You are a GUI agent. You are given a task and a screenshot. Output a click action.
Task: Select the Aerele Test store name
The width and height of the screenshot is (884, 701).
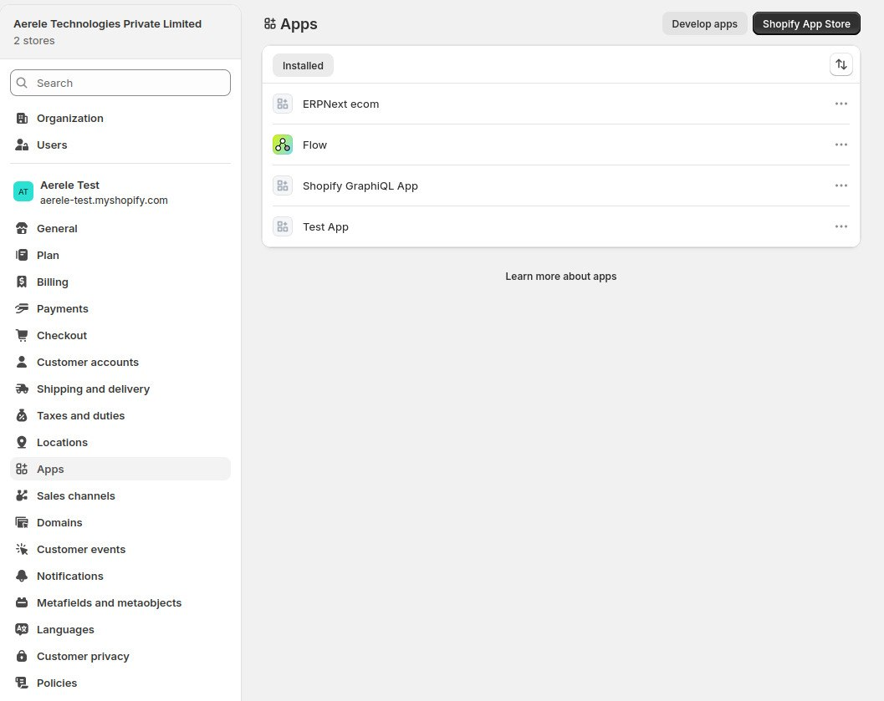point(69,185)
